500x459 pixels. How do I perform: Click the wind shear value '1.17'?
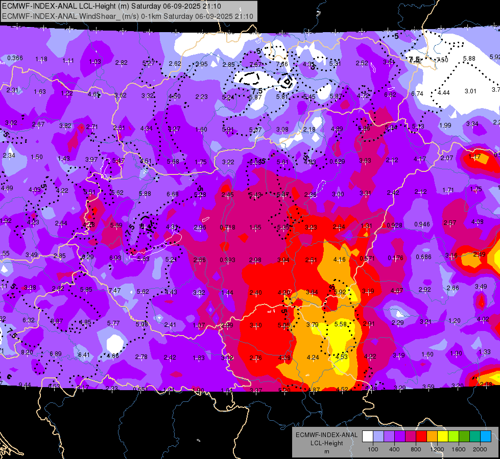474,157
